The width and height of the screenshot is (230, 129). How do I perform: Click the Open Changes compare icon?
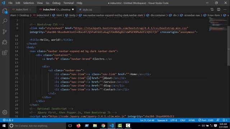click(x=212, y=10)
